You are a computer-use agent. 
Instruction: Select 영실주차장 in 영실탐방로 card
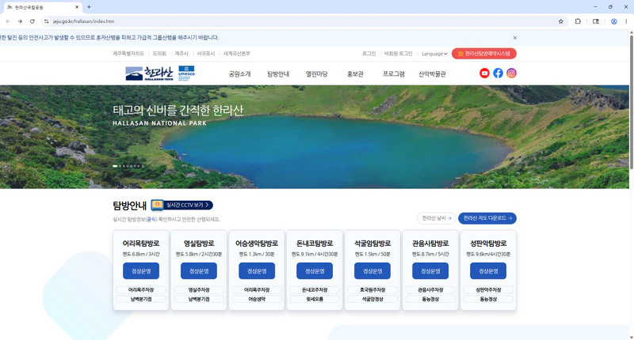click(x=199, y=290)
